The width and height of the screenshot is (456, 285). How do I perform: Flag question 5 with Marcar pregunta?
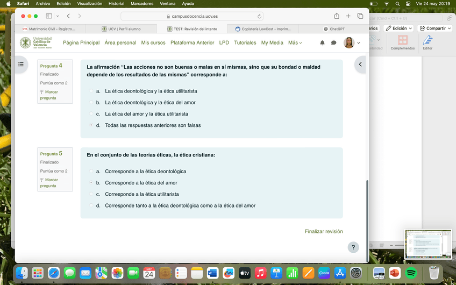49,183
